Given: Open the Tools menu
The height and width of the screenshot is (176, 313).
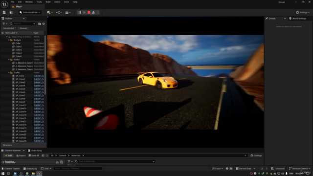Looking at the screenshot, I should (39, 2).
